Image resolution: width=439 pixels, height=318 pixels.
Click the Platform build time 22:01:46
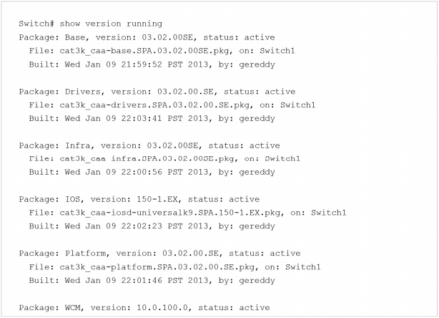pyautogui.click(x=142, y=281)
